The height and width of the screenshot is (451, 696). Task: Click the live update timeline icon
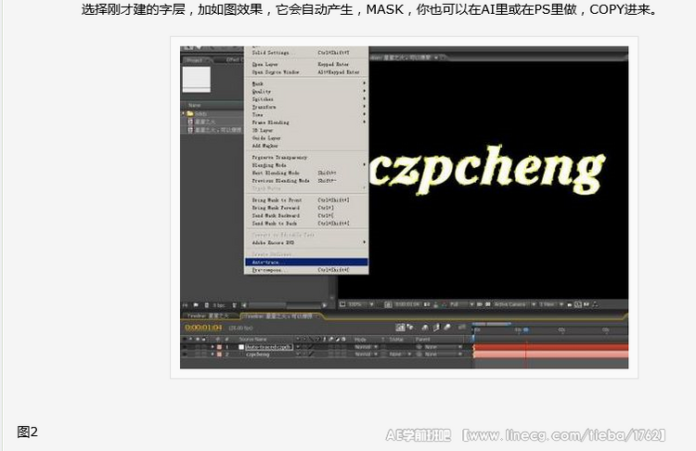click(x=400, y=328)
